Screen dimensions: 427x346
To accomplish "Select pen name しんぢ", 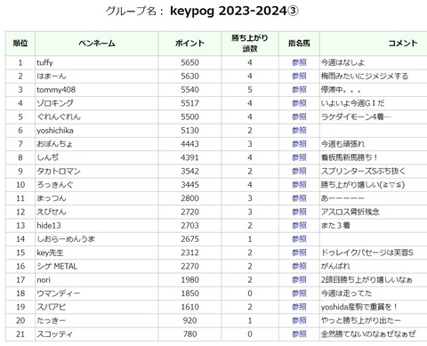I will click(48, 157).
